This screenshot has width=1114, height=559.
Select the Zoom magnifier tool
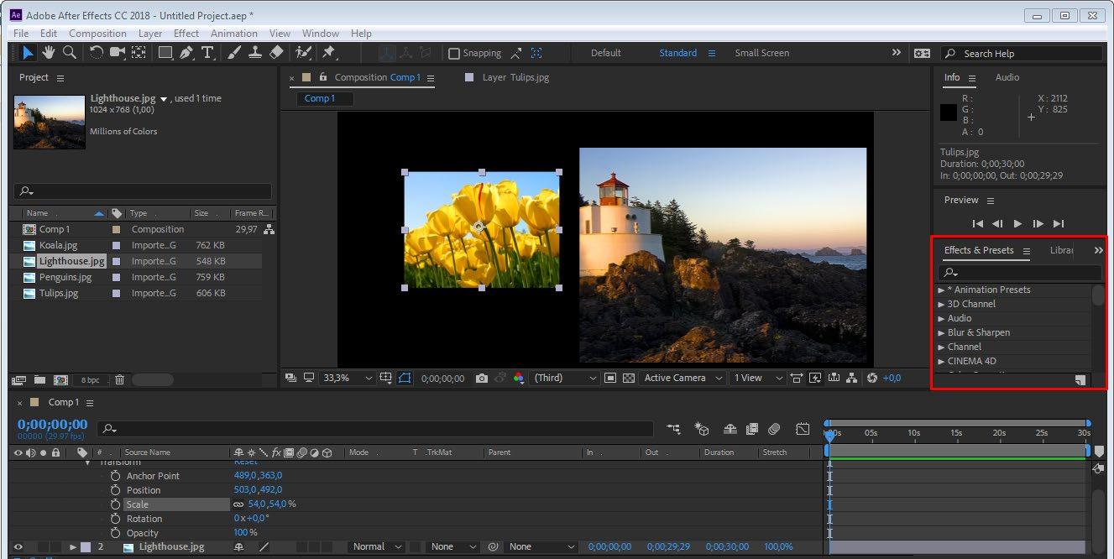point(70,53)
